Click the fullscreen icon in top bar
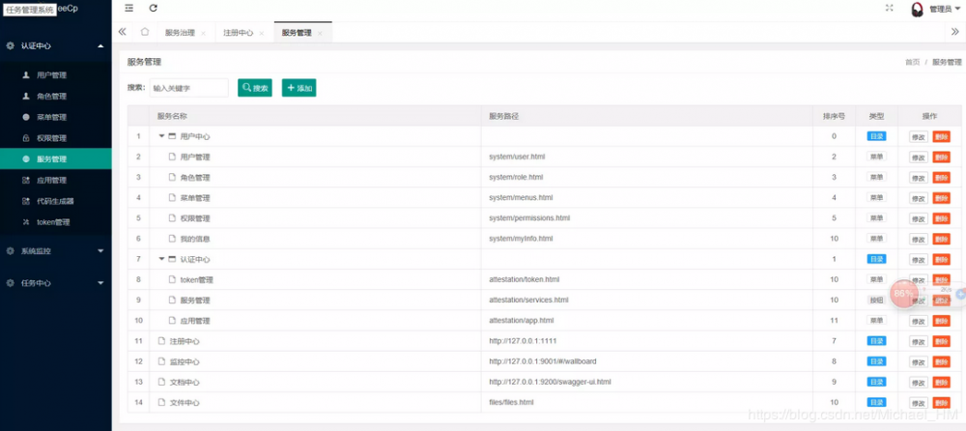Viewport: 966px width, 431px height. pos(889,8)
